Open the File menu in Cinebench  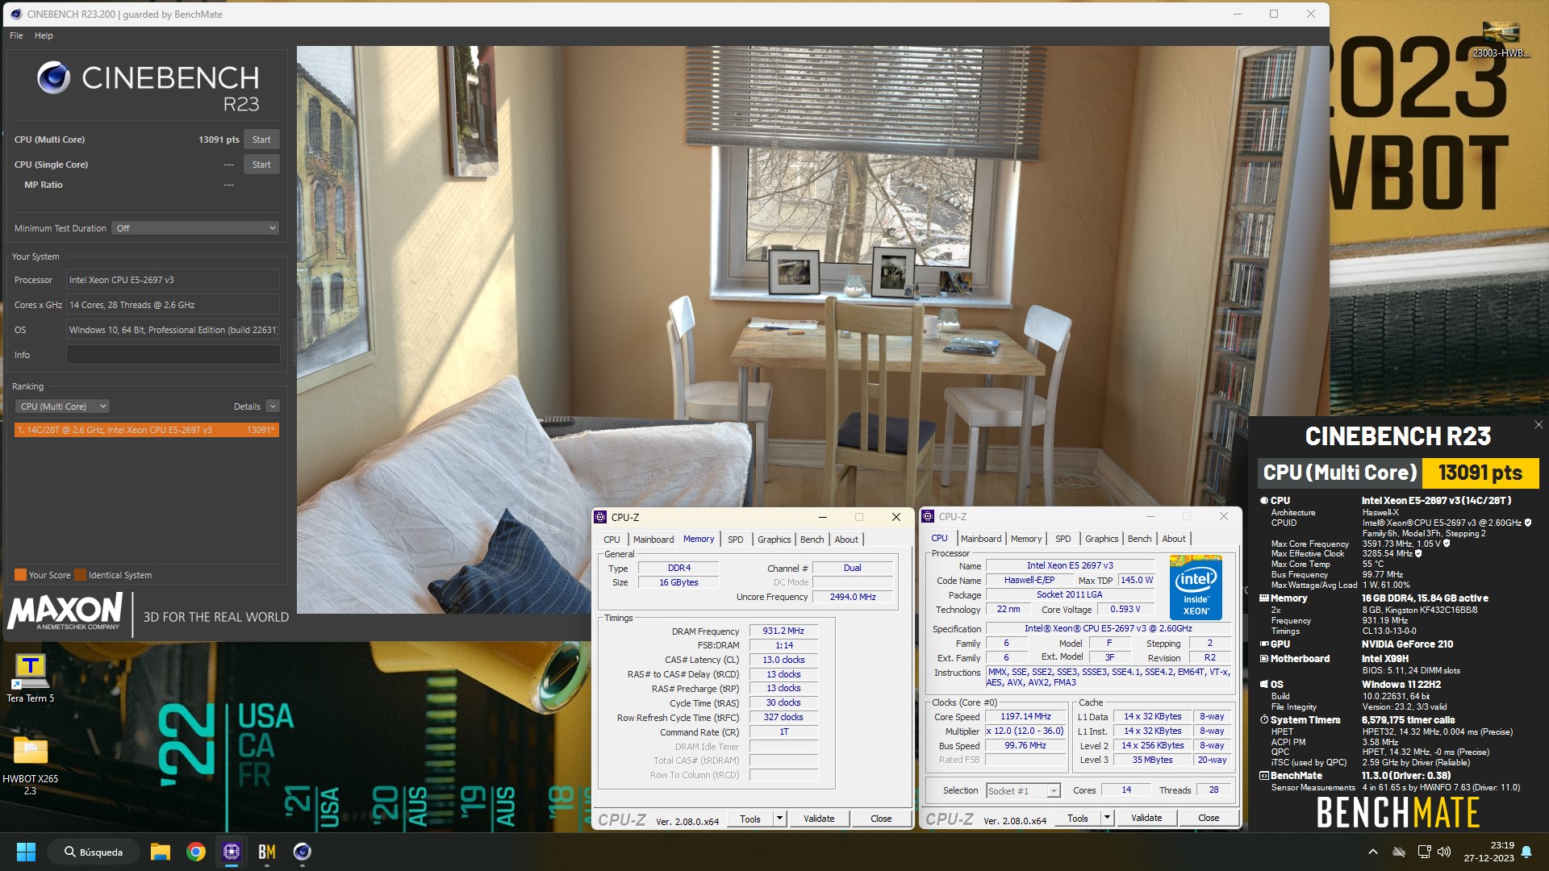(x=16, y=35)
